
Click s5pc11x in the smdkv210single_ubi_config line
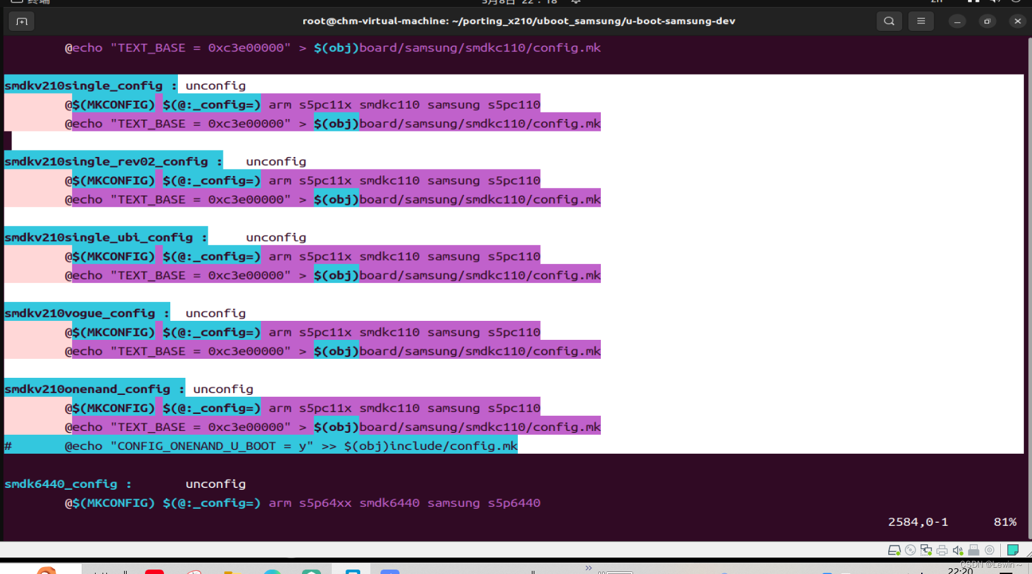325,256
